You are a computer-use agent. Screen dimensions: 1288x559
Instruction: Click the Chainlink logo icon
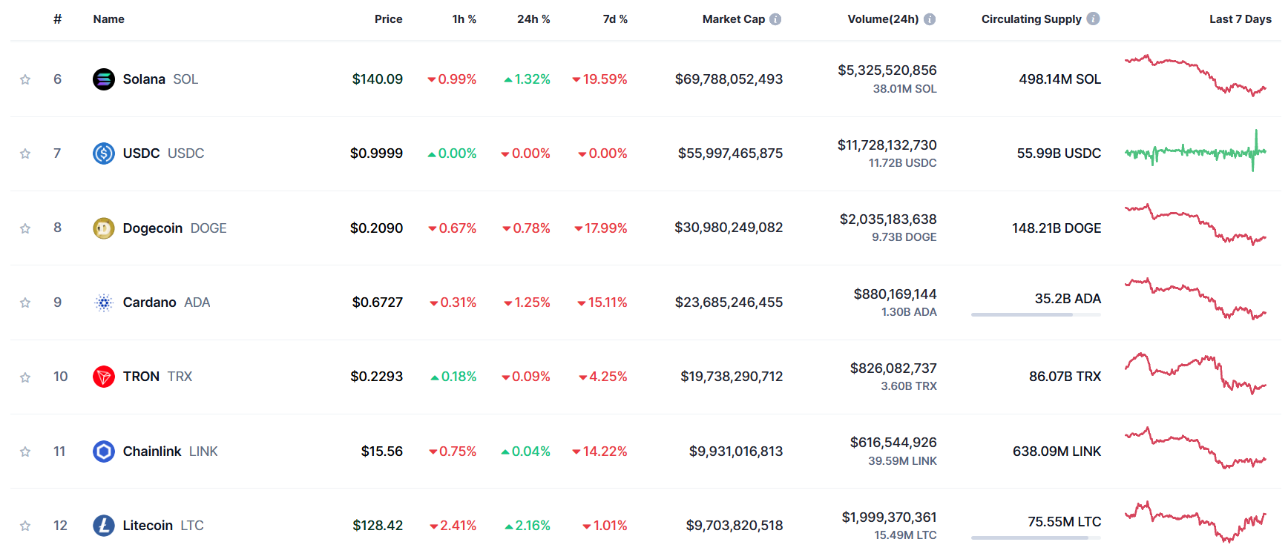104,451
